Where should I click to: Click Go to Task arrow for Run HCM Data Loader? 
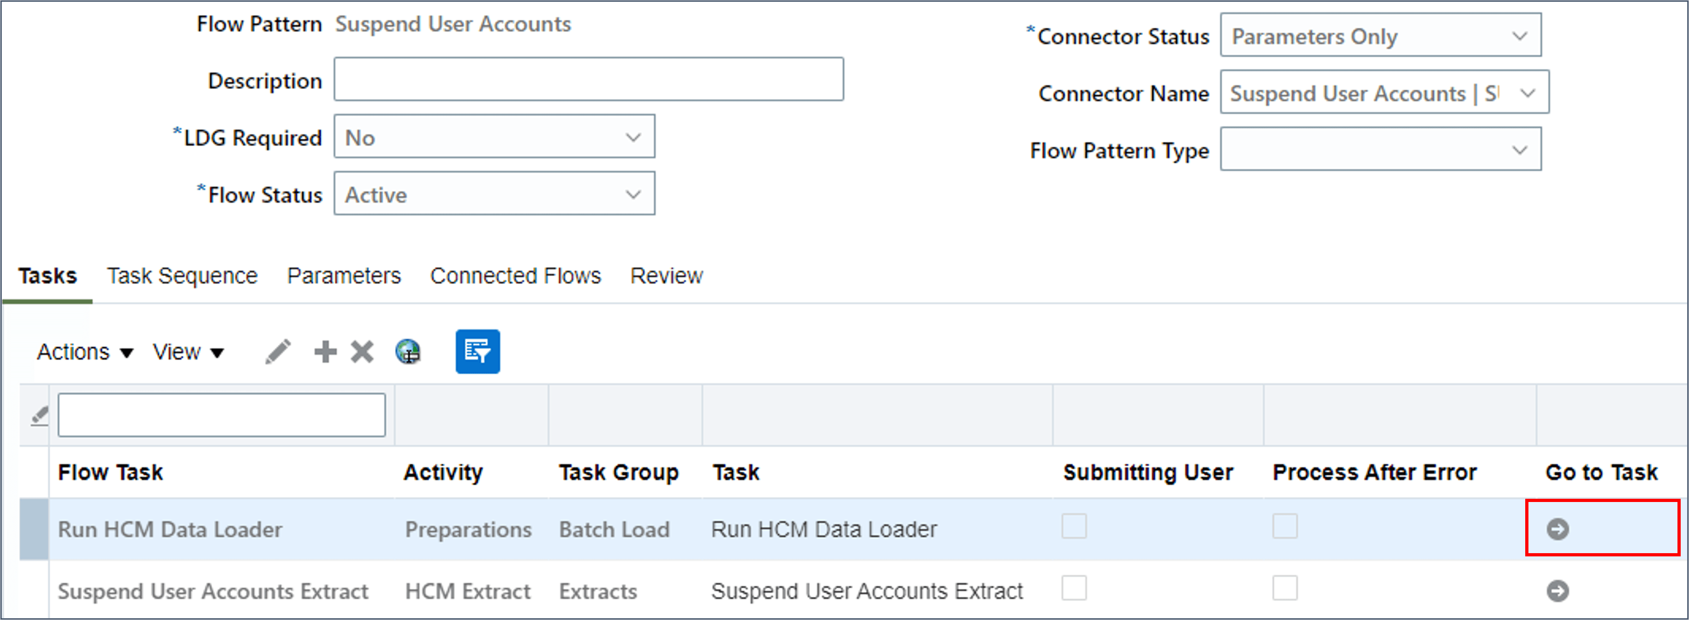(x=1557, y=528)
